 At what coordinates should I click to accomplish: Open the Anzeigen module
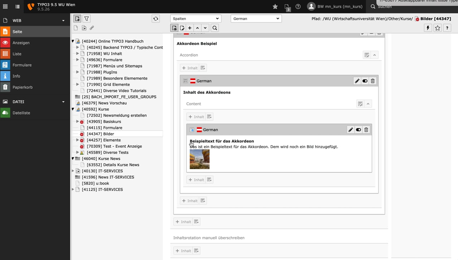(35, 43)
